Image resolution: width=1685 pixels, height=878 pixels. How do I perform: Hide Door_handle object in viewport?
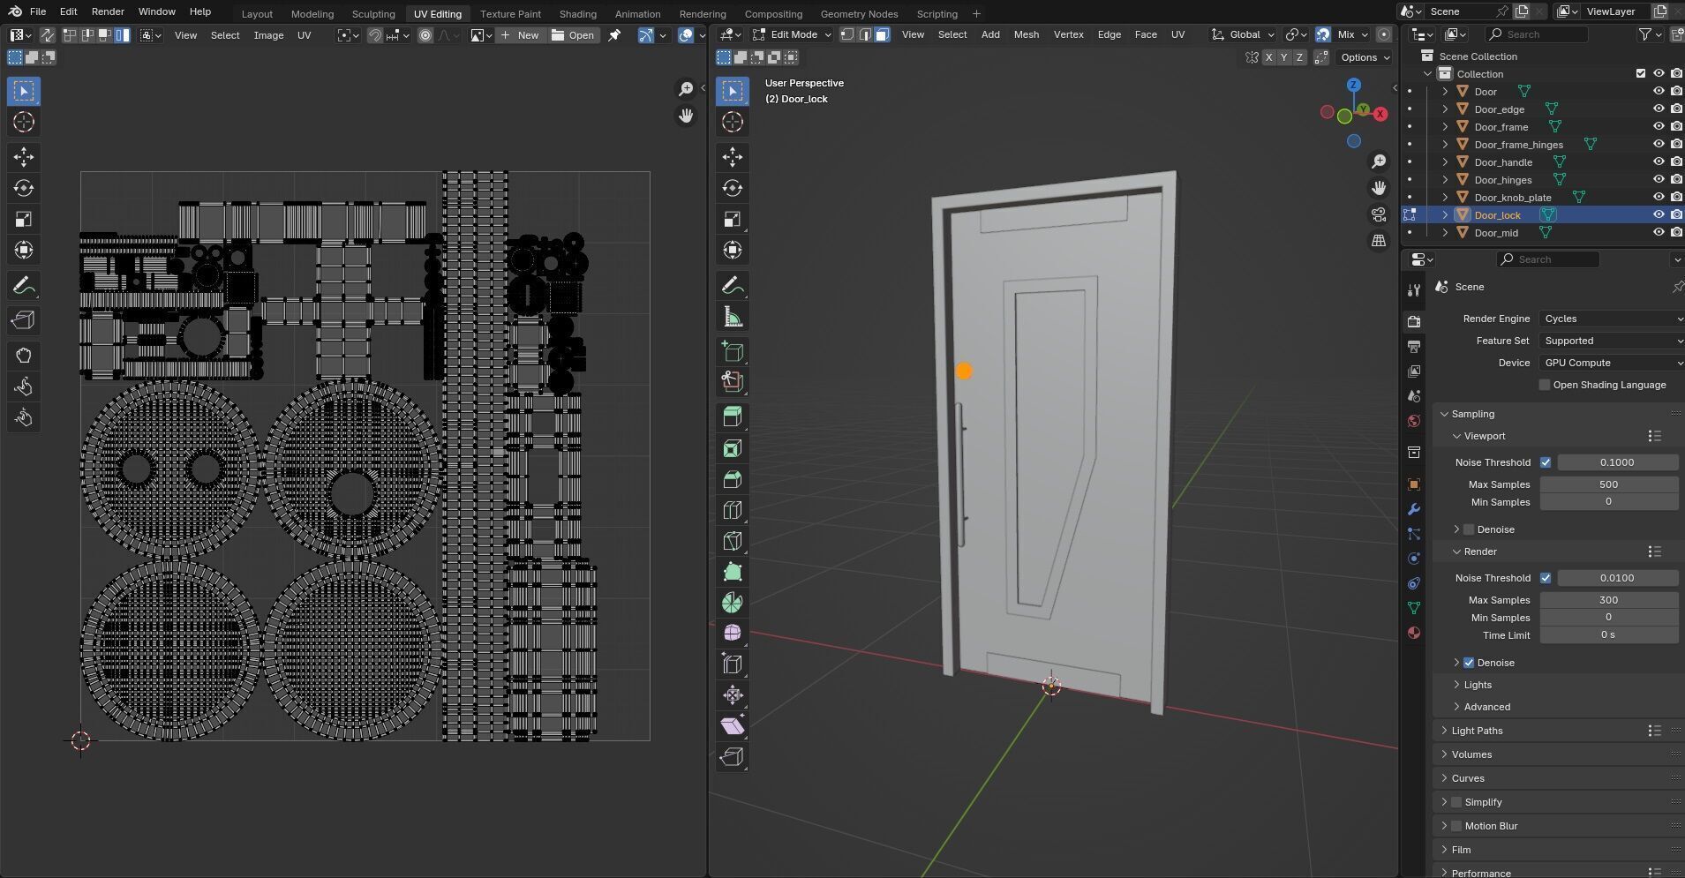click(1659, 161)
